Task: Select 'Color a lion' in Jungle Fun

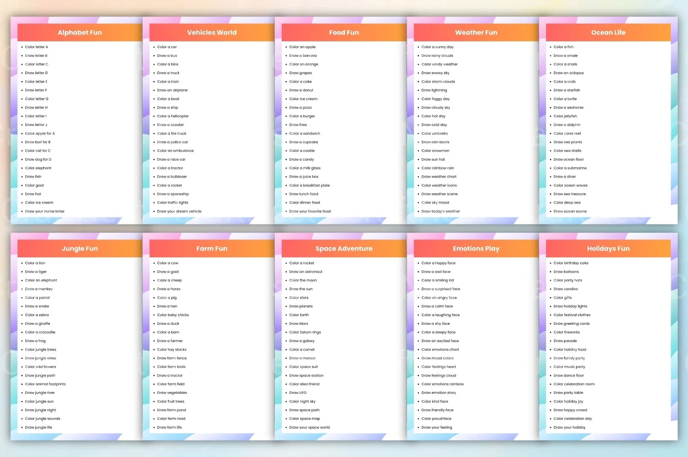Action: (35, 263)
